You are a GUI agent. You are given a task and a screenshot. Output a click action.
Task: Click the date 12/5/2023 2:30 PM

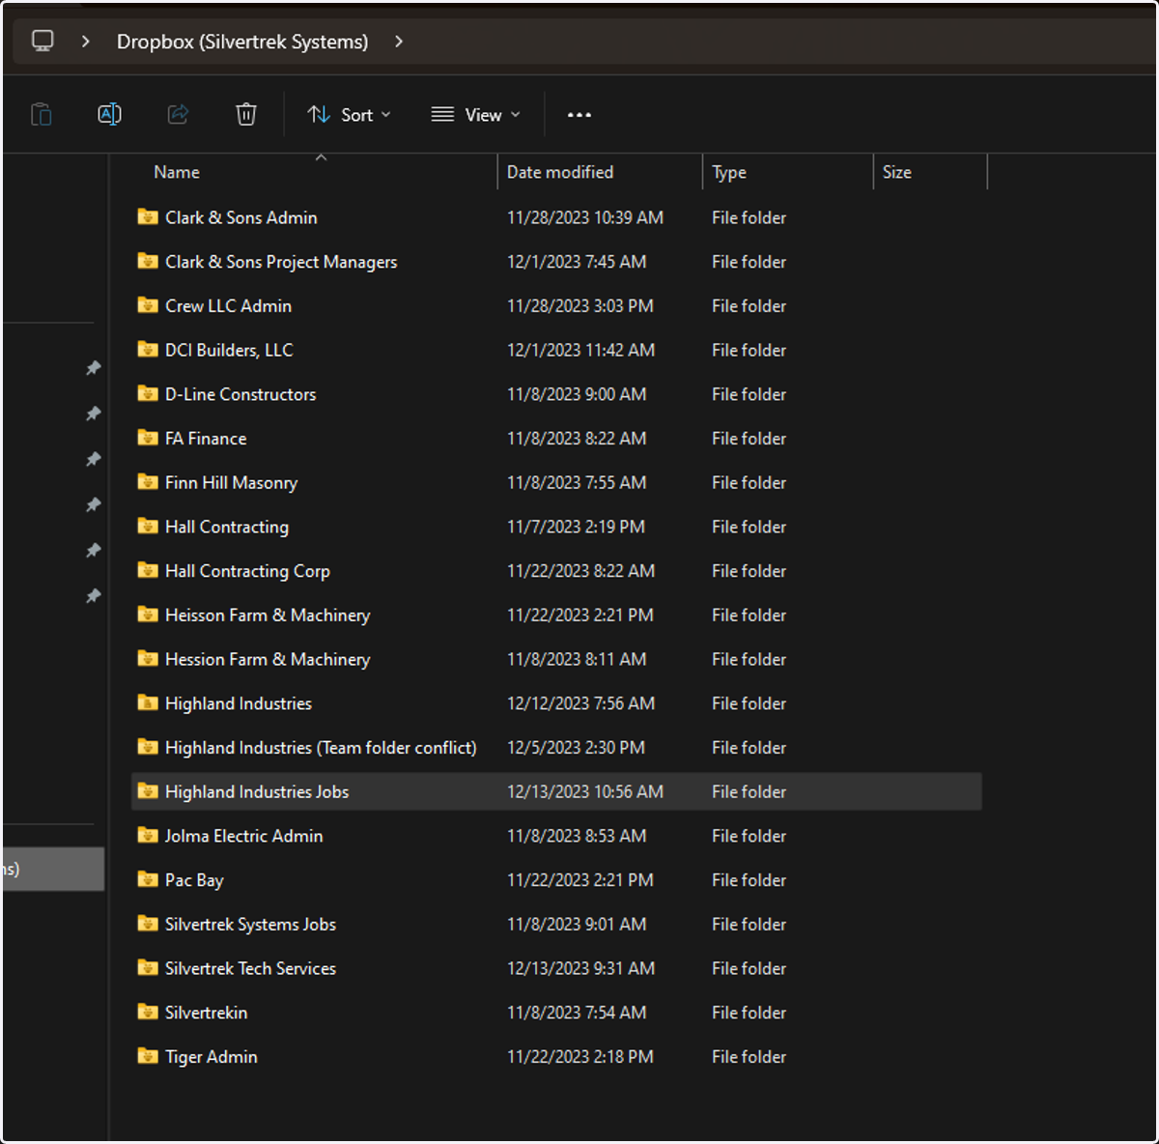[576, 748]
